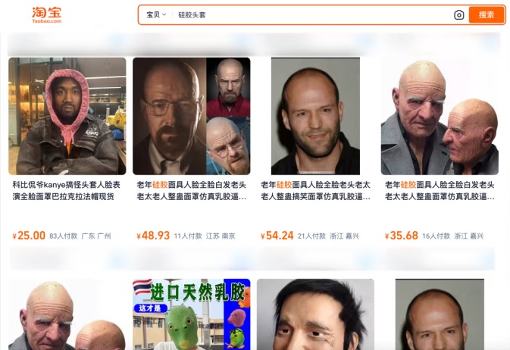Open the stubble-faced man mask product image
The height and width of the screenshot is (350, 510).
315,116
